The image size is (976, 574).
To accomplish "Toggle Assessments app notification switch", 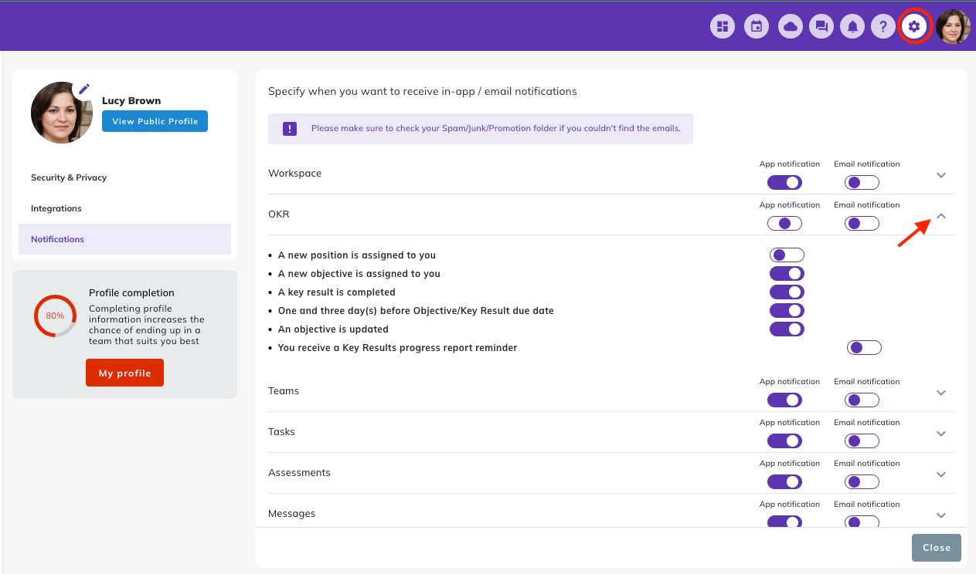I will click(x=784, y=482).
